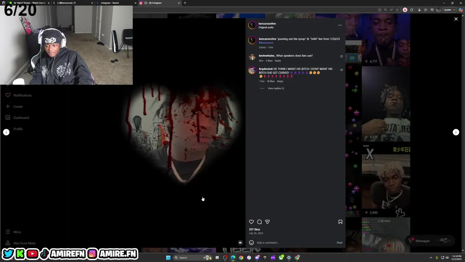Open browser profile avatar
This screenshot has width=465, height=262.
coord(438,10)
